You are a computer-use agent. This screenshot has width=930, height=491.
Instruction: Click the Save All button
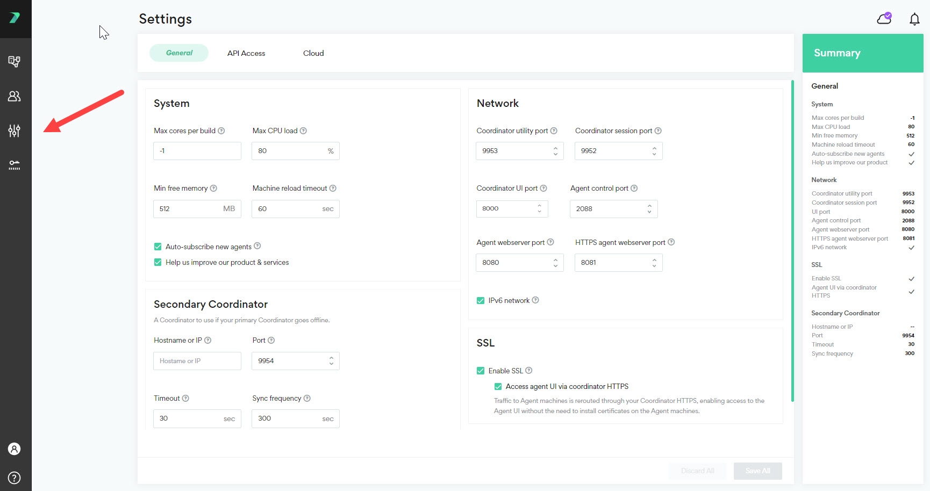pyautogui.click(x=757, y=471)
